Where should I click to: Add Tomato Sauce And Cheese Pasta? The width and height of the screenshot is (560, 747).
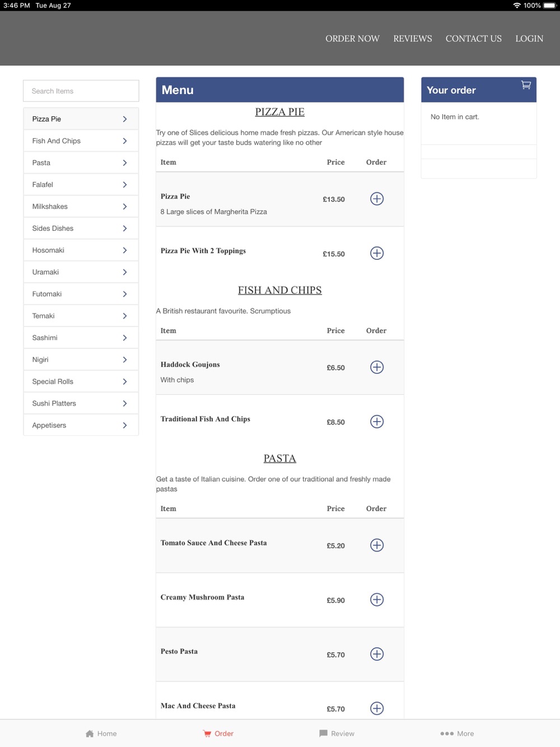click(x=377, y=545)
